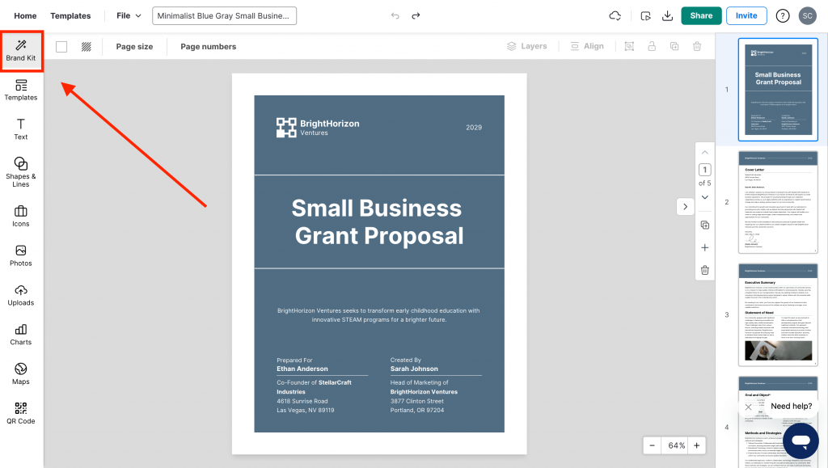Go to Home in top navigation

point(25,16)
